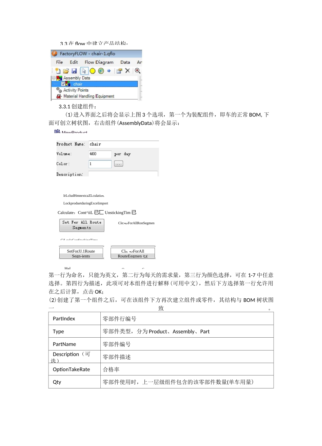Viewport: 322px width, 446px height.
Task: Select the Assembly Data tree row
Action: 77,78
